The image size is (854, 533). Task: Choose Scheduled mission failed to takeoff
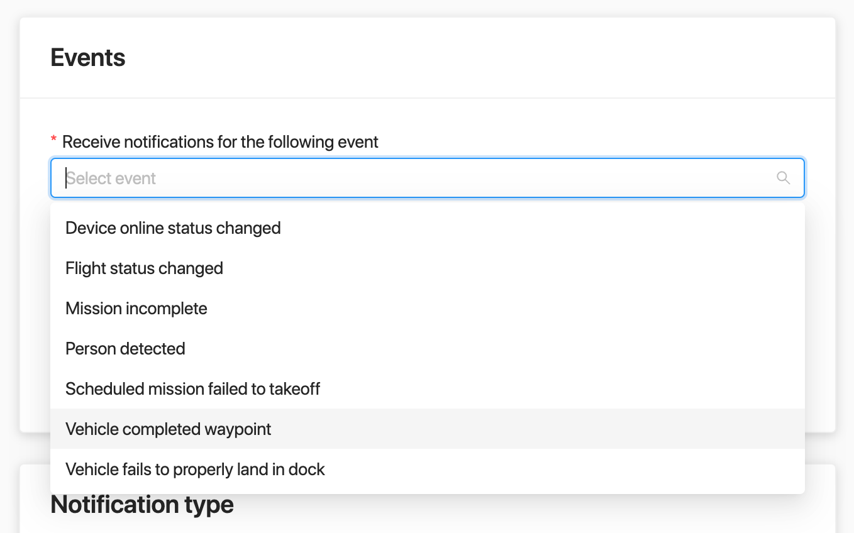coord(192,389)
